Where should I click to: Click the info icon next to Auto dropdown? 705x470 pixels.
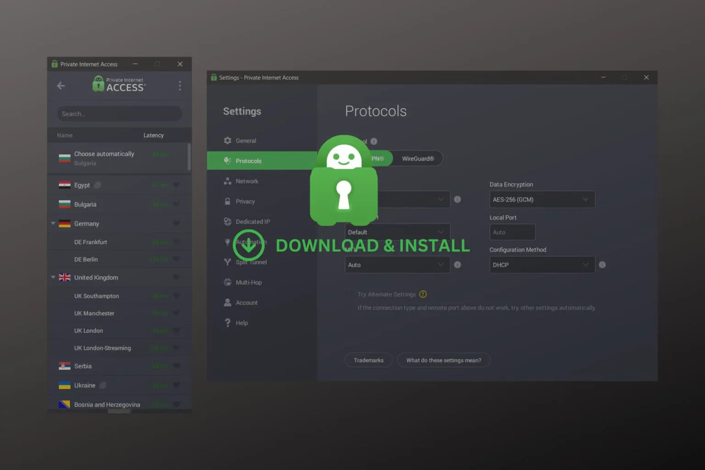(457, 265)
